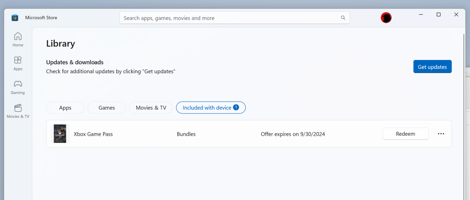
Task: Click the Get updates button
Action: [x=432, y=67]
